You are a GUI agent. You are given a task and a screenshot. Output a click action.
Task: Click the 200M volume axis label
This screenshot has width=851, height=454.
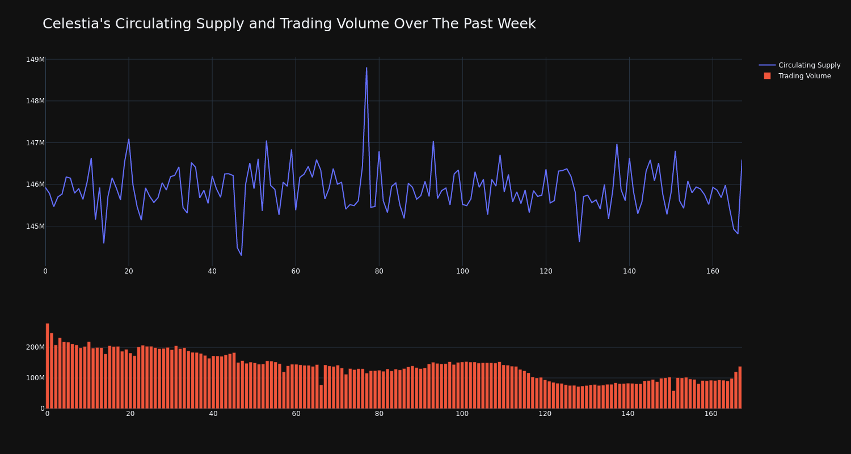pos(35,347)
